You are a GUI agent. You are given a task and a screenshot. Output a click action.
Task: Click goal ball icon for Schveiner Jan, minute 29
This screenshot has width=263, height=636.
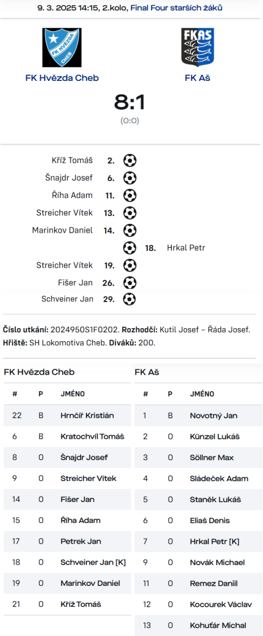[130, 299]
